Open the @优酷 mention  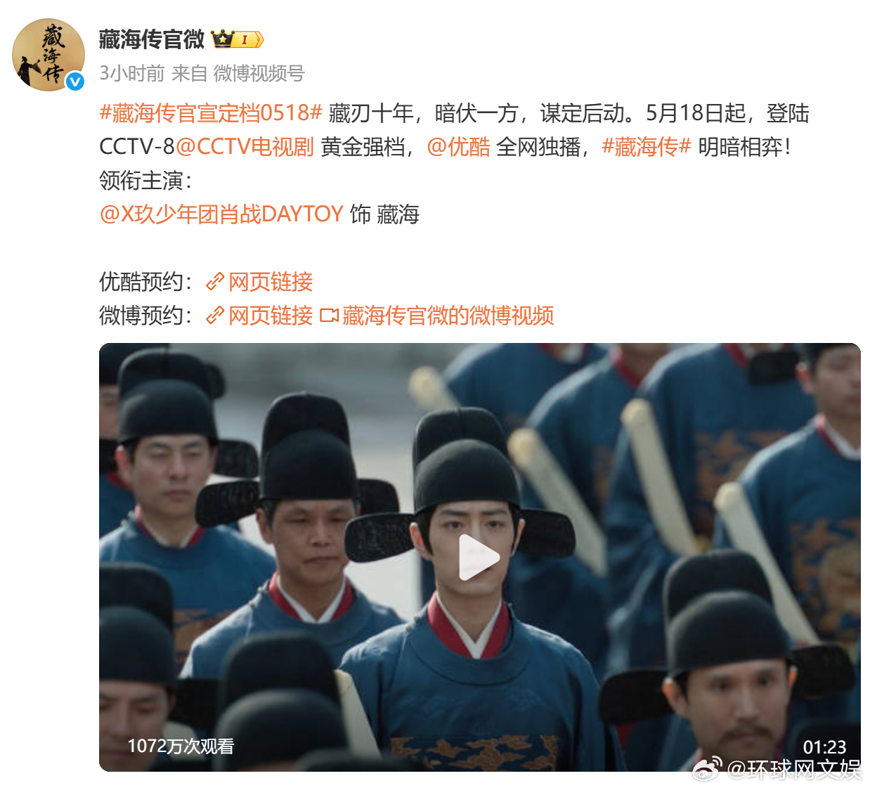(x=458, y=147)
